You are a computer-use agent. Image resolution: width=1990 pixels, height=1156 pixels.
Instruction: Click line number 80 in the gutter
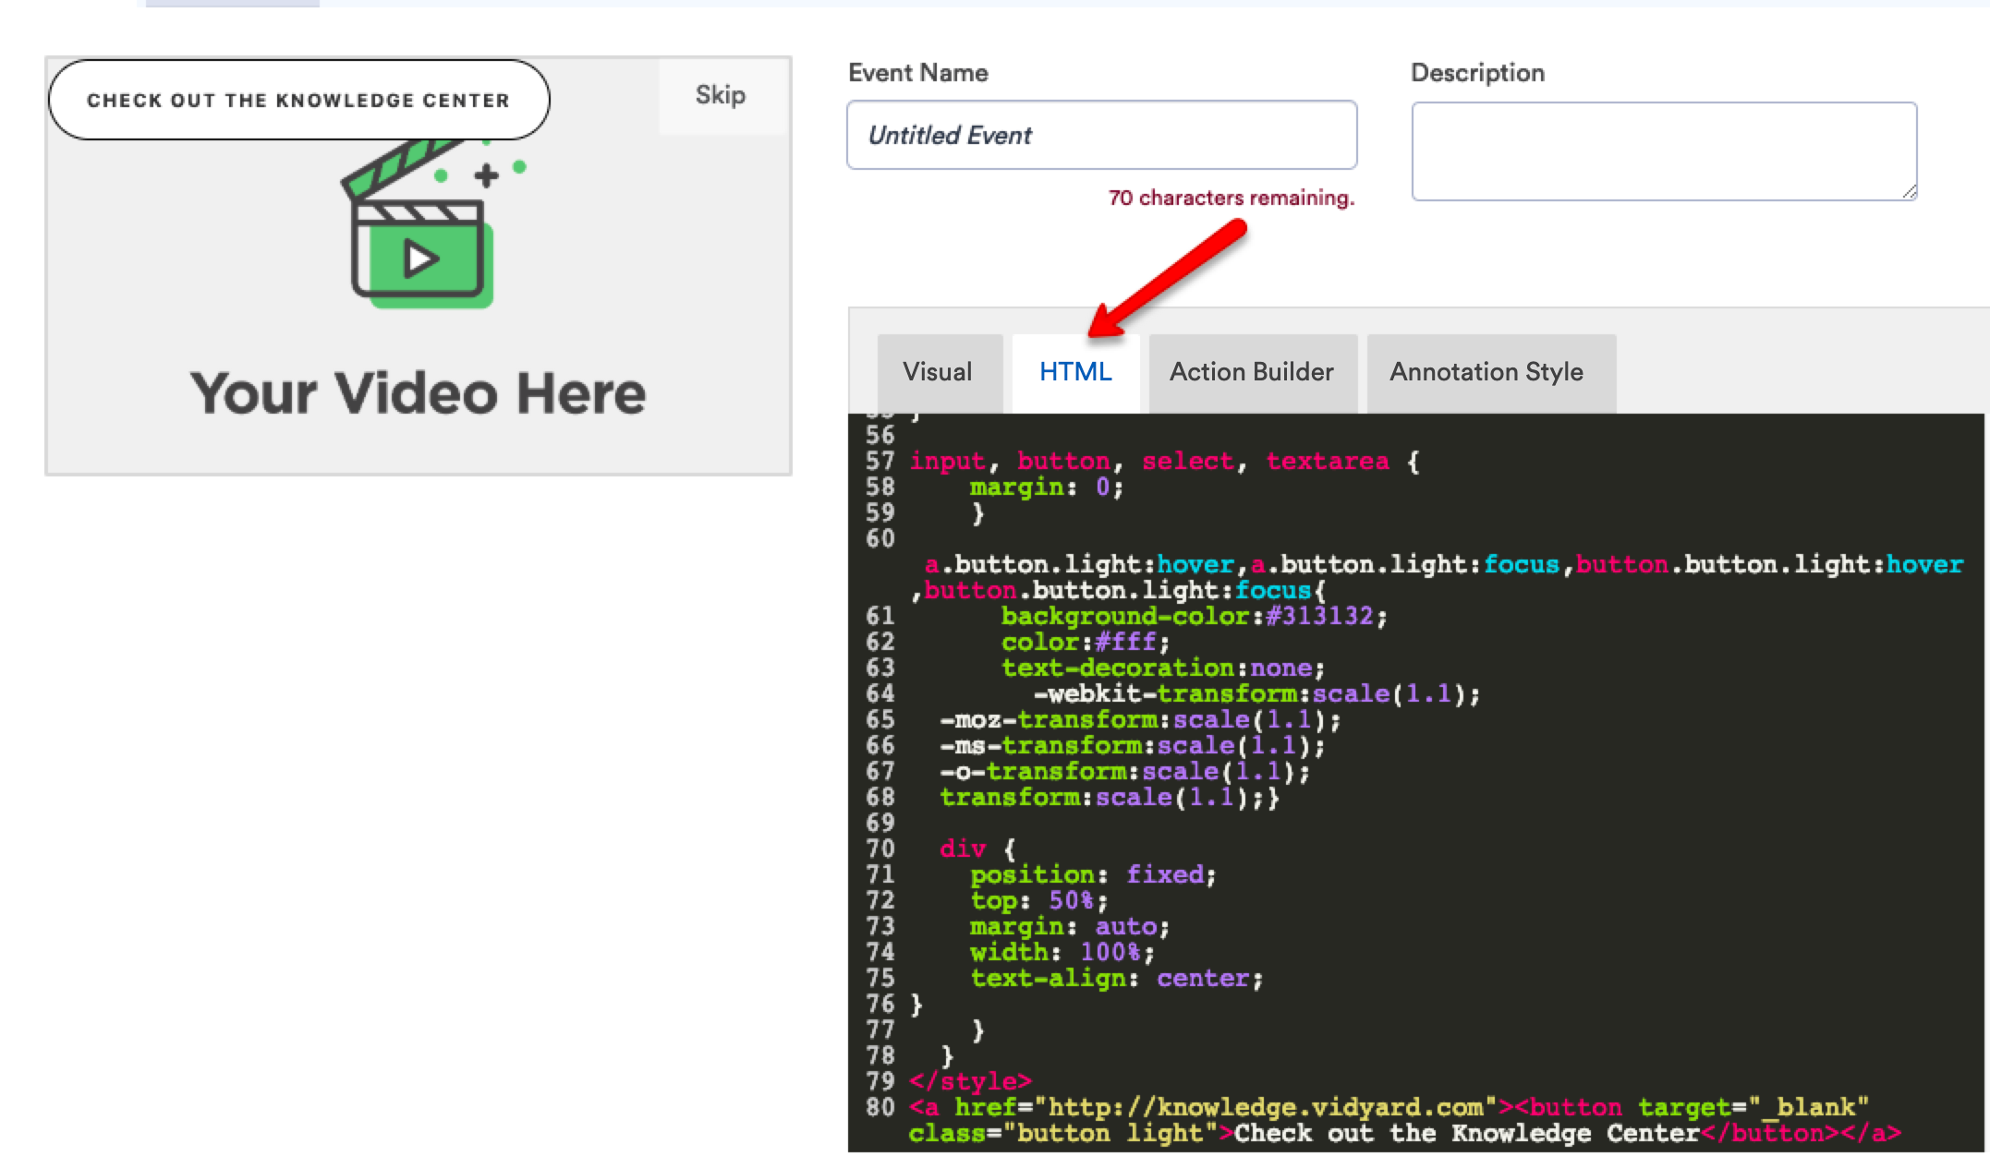coord(880,1107)
